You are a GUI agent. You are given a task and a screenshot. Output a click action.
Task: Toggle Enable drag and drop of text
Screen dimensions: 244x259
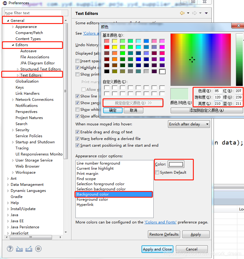pyautogui.click(x=77, y=132)
